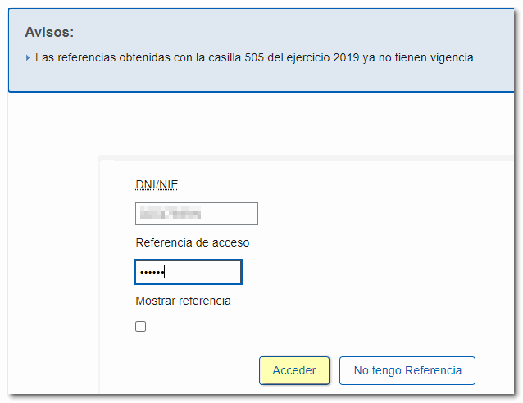Click the blurred value in the DNI/NIE box
Screen dimensions: 523x403
coord(171,214)
